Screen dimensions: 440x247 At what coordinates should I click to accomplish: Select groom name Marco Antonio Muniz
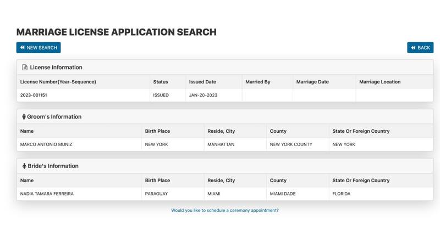pos(46,144)
